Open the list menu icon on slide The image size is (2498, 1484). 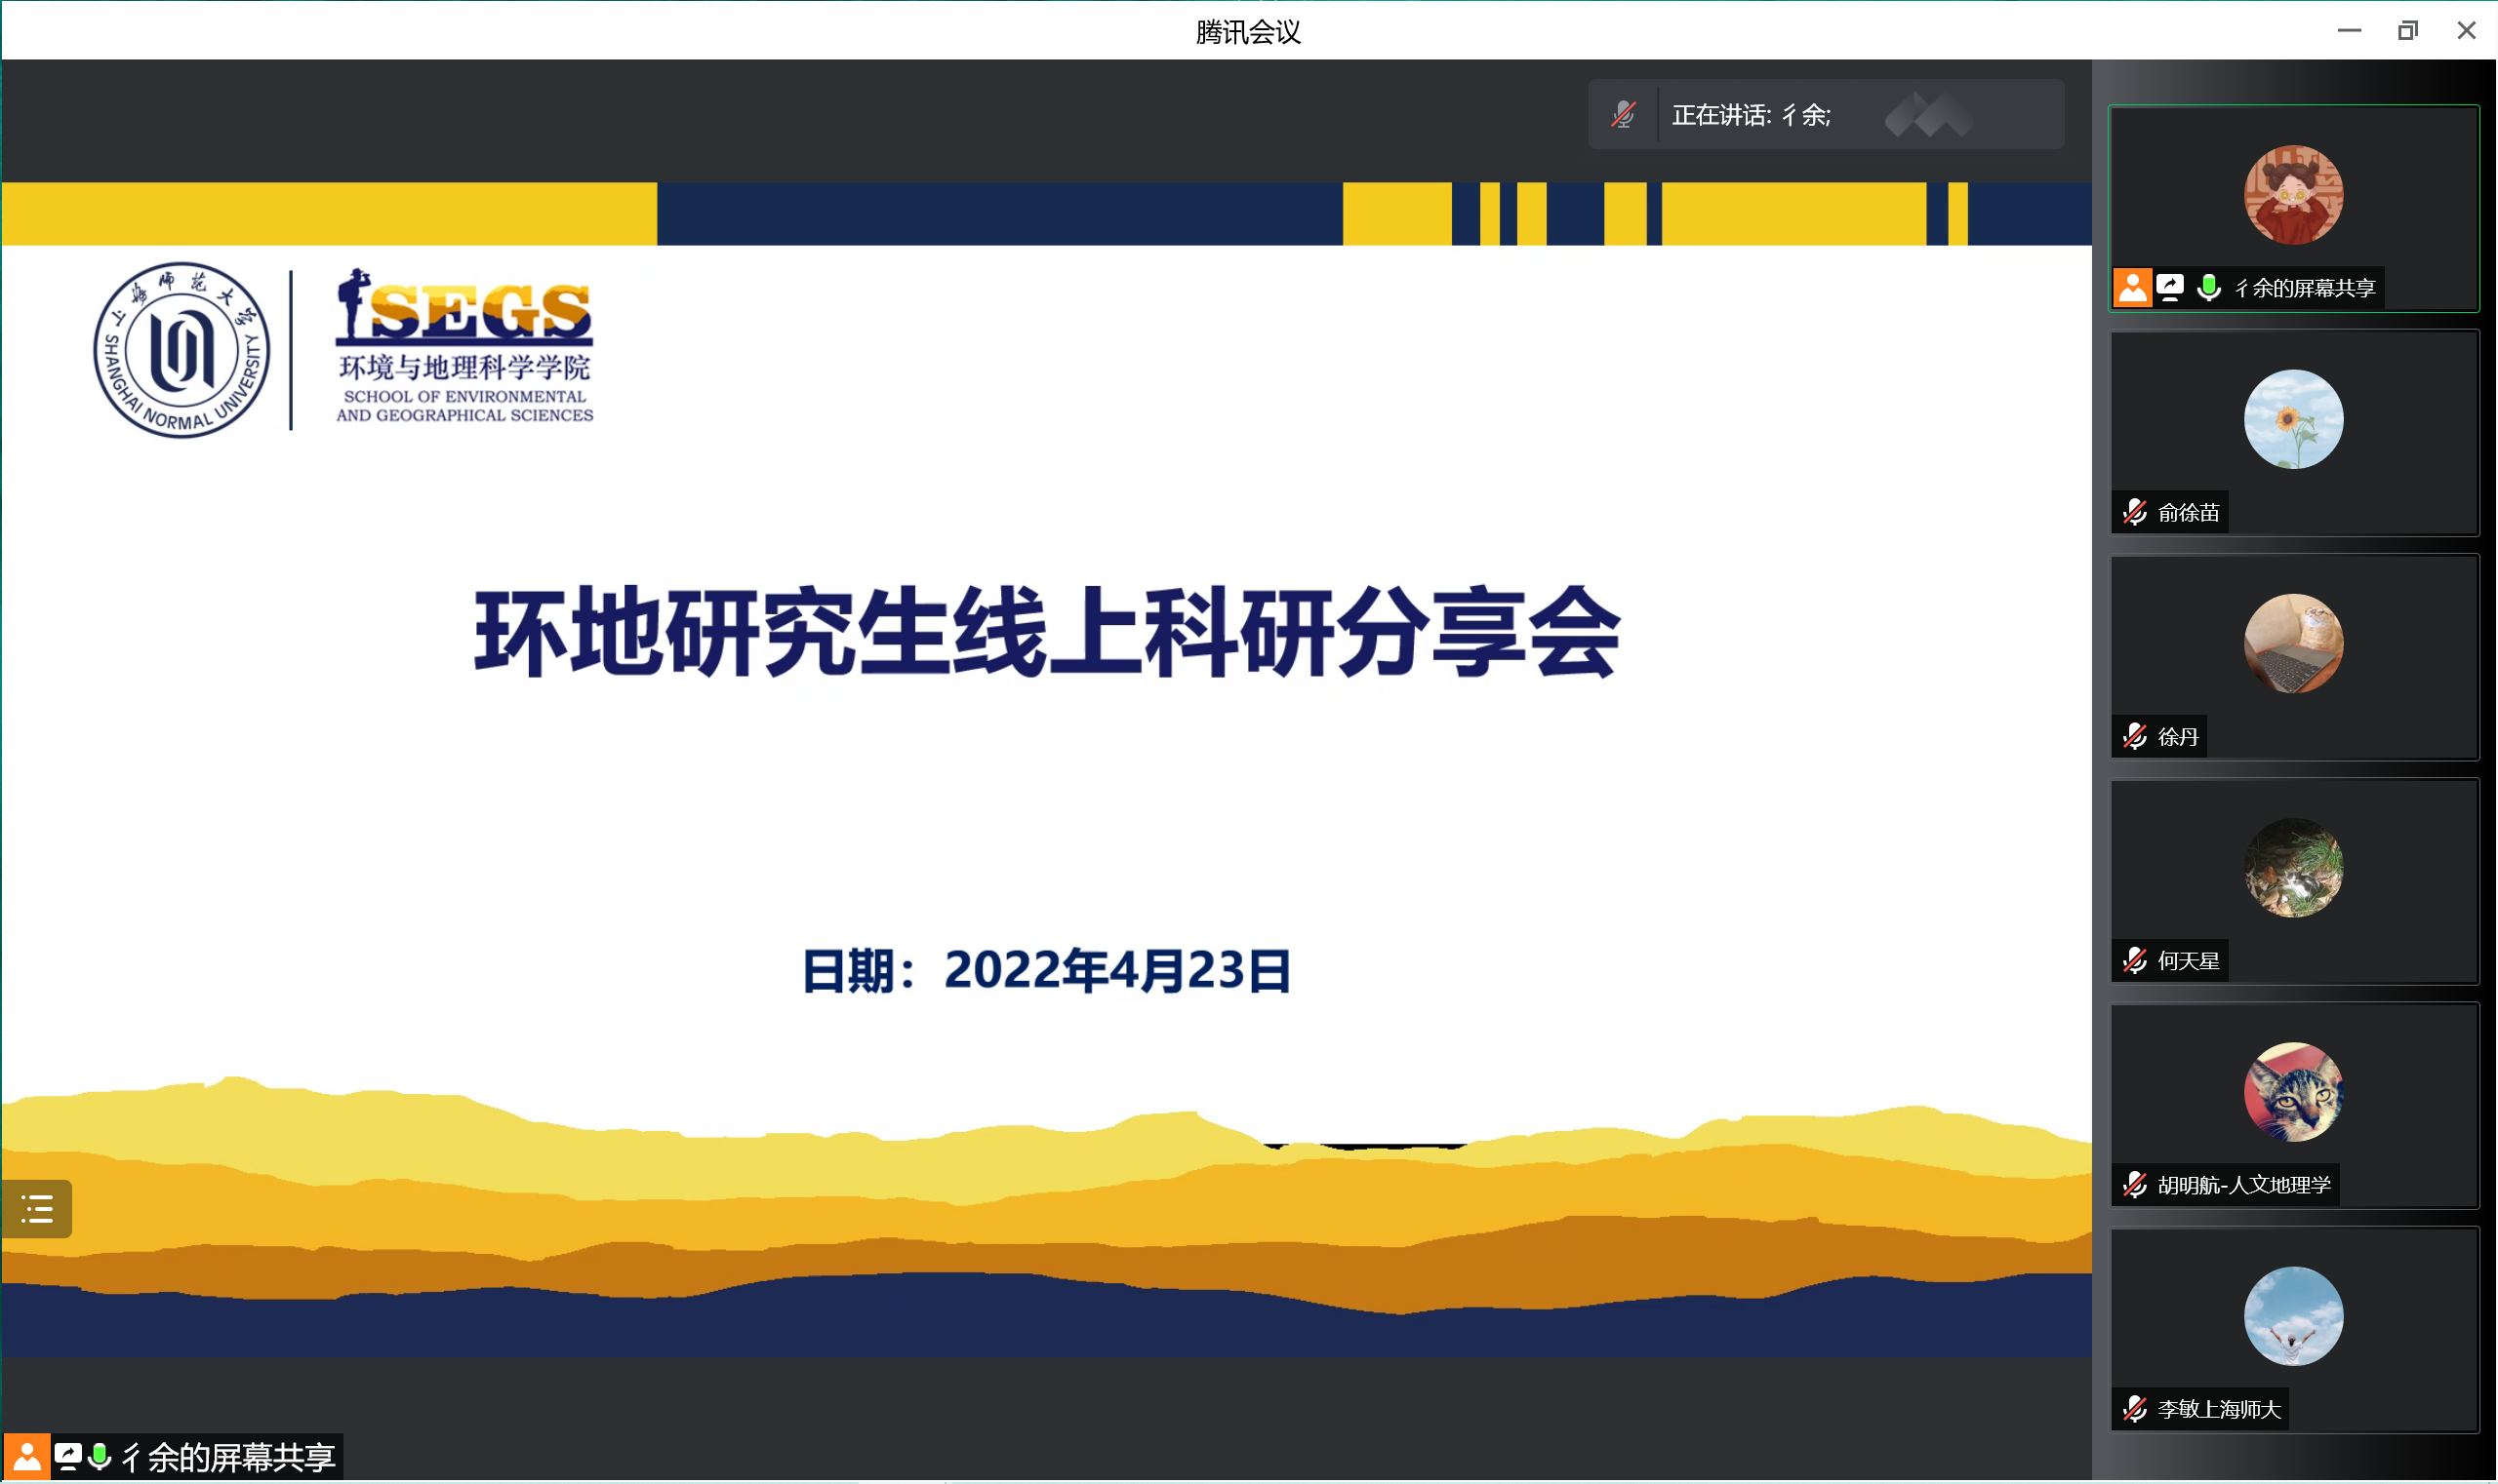[37, 1209]
